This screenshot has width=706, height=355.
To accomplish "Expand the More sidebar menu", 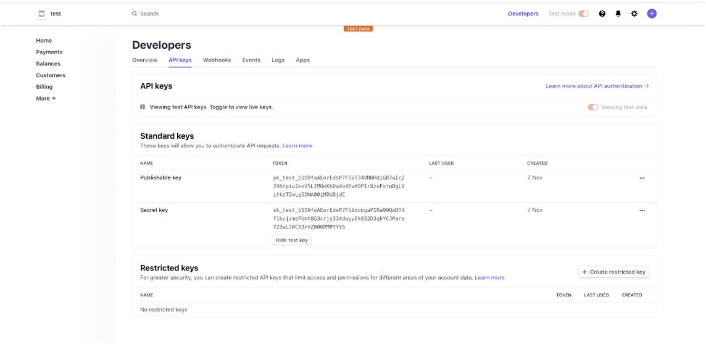I will pos(46,99).
